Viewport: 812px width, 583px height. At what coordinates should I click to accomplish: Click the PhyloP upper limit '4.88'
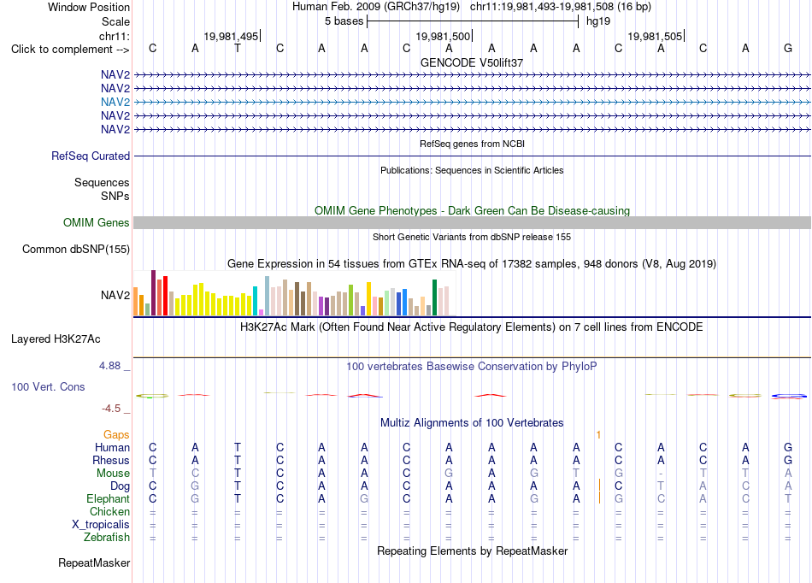109,366
